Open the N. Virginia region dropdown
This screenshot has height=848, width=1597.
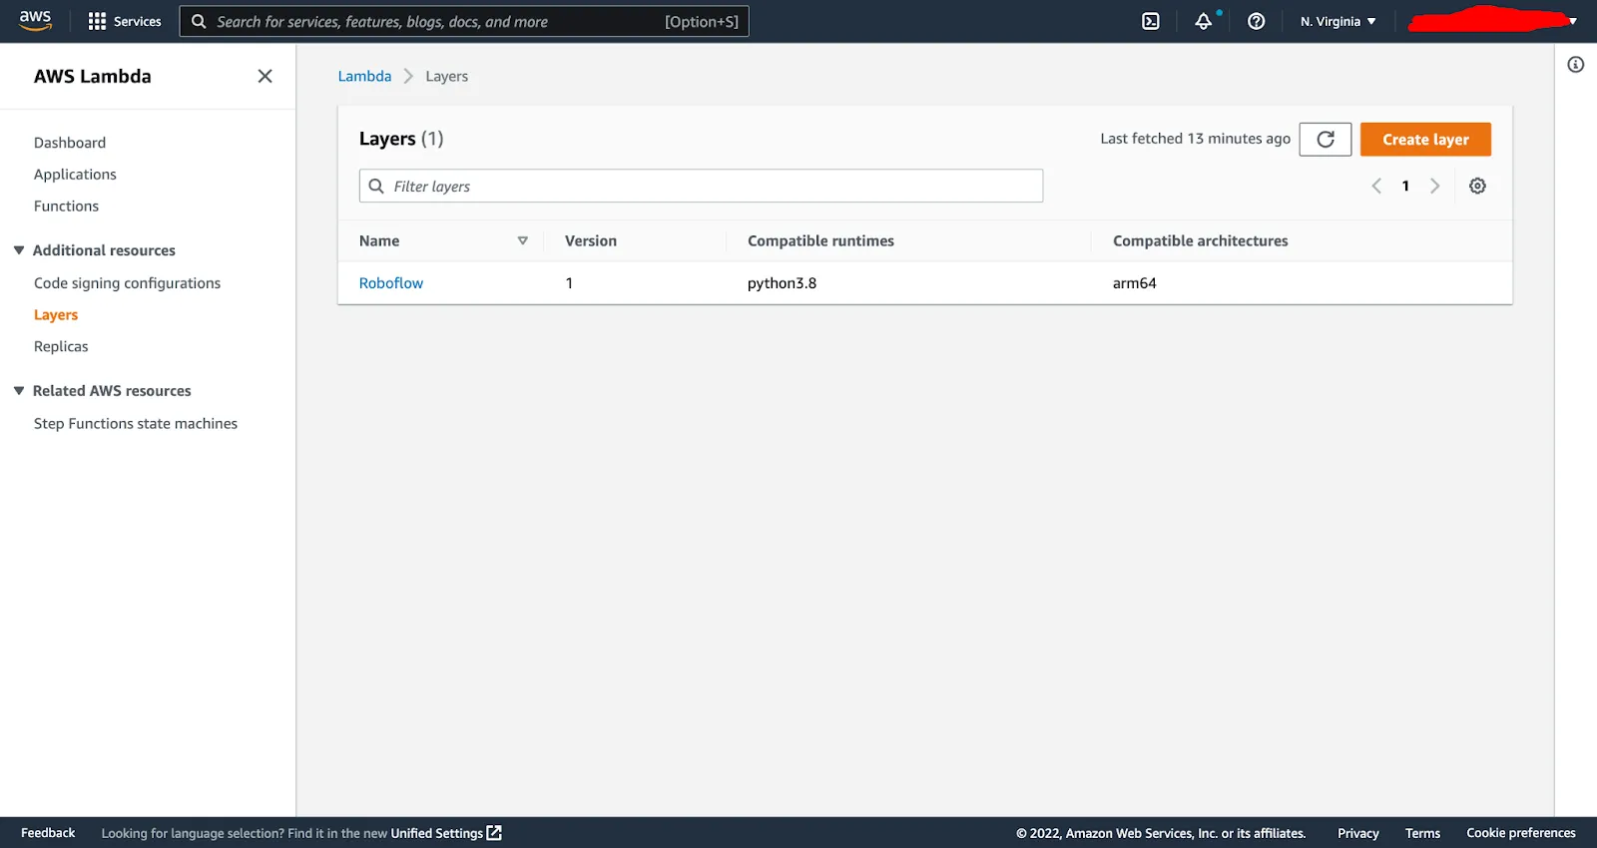(x=1338, y=21)
